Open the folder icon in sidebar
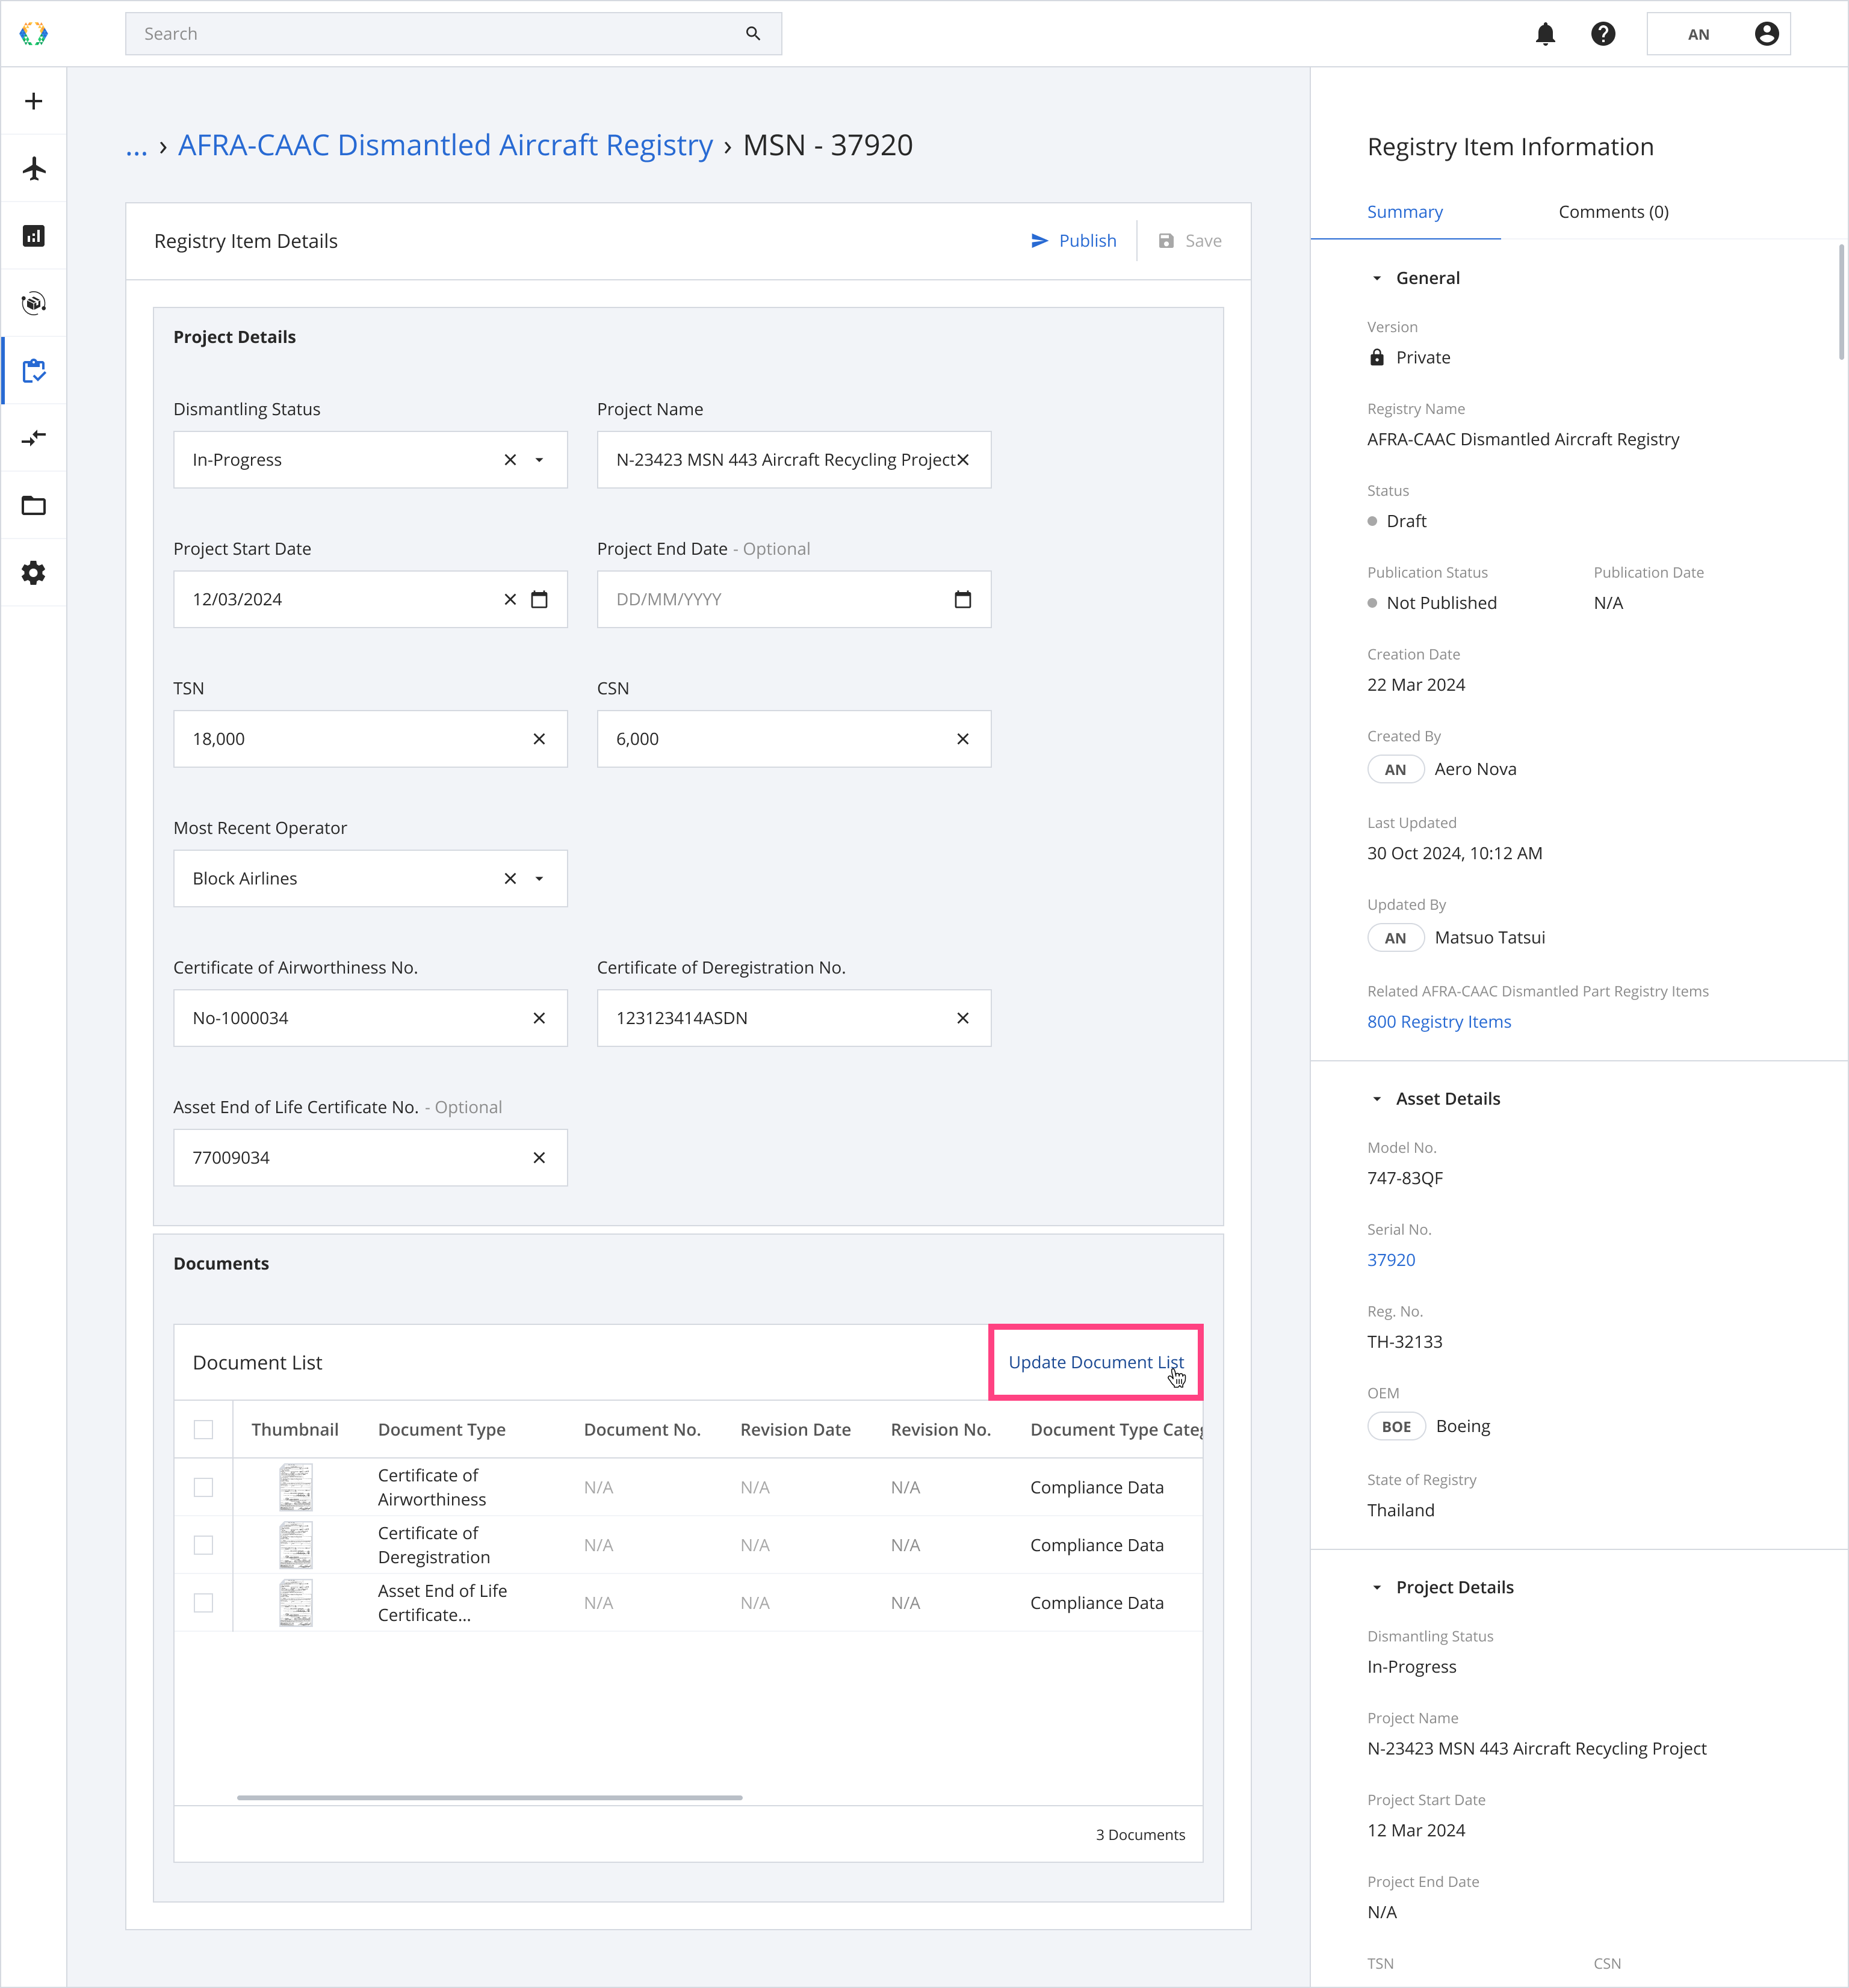1849x1988 pixels. (x=34, y=505)
